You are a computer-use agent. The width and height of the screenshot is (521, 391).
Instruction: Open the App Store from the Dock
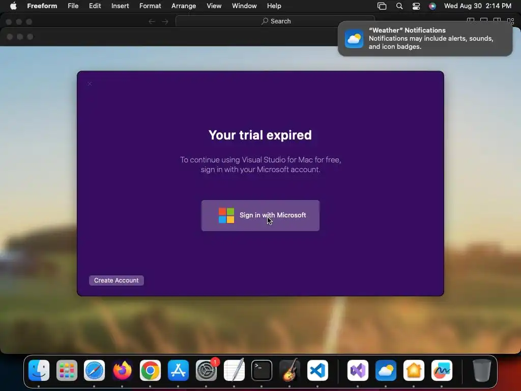pyautogui.click(x=178, y=370)
